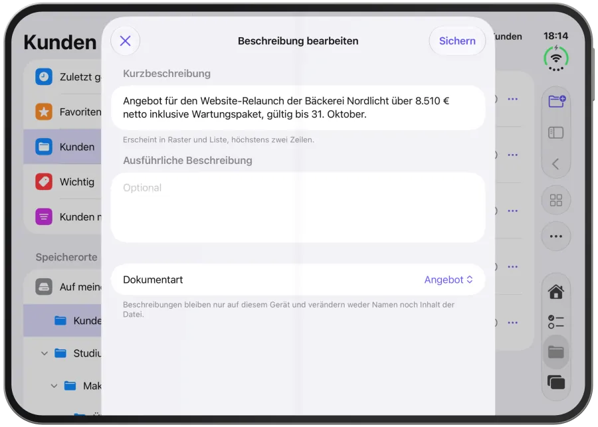The width and height of the screenshot is (598, 427).
Task: Click the Speicherorte section header
Action: 66,257
